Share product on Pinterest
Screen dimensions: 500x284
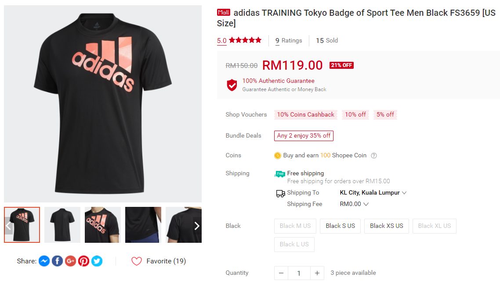[x=83, y=261]
